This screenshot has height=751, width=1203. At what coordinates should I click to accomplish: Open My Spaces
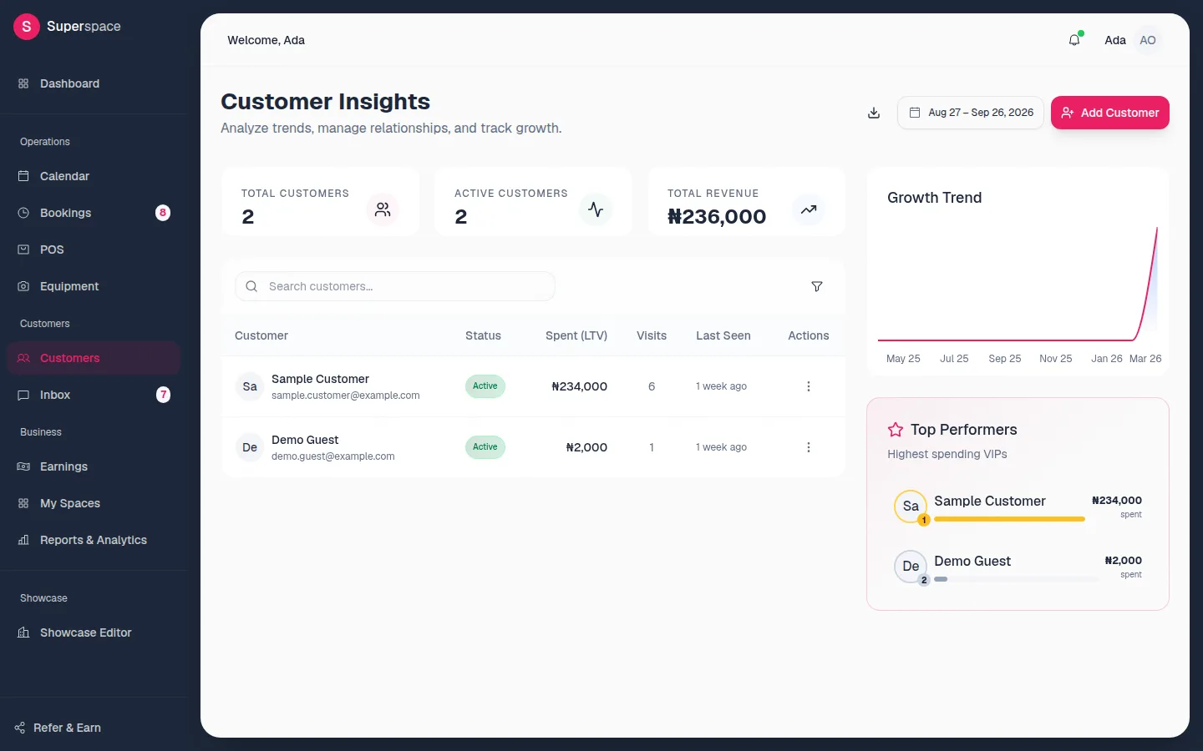[x=94, y=503]
